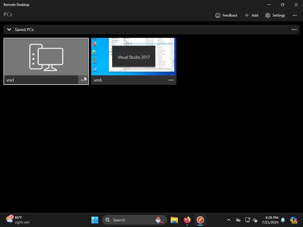The image size is (303, 227).
Task: Open the Settings gear
Action: click(275, 15)
